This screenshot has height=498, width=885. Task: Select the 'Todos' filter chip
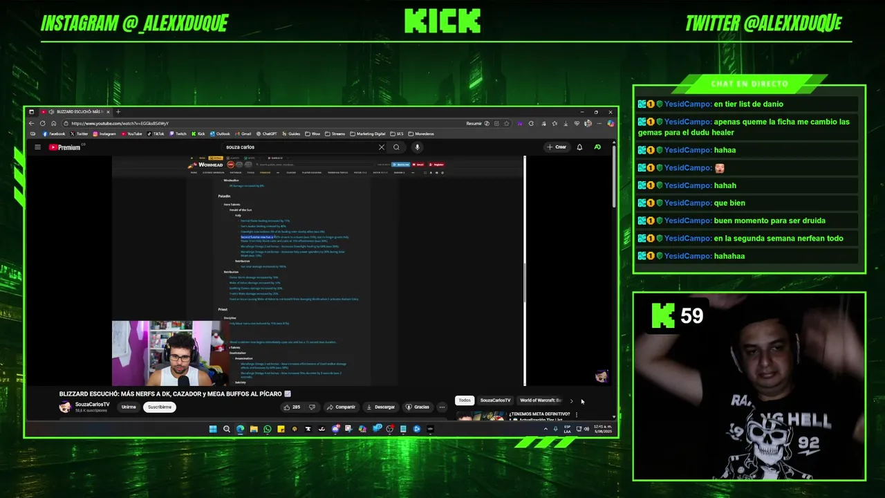tap(465, 400)
